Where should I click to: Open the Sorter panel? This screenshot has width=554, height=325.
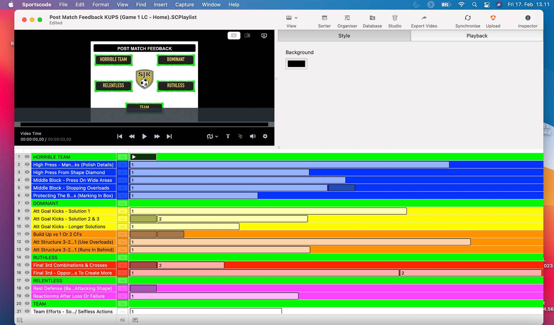(324, 18)
